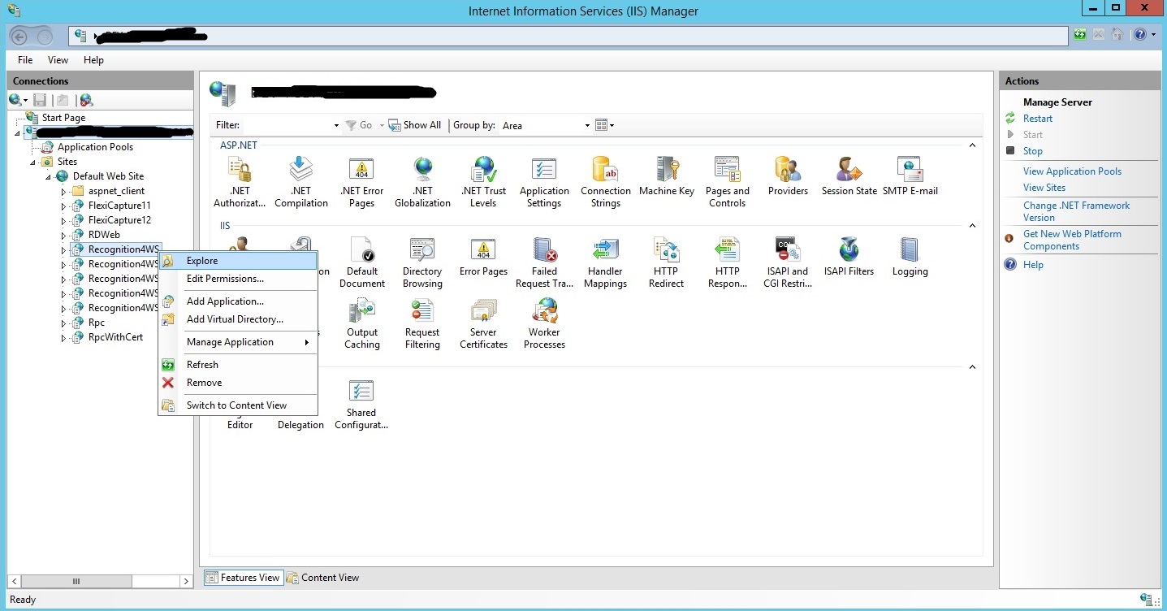
Task: Open the Output Caching feature
Action: (x=361, y=324)
